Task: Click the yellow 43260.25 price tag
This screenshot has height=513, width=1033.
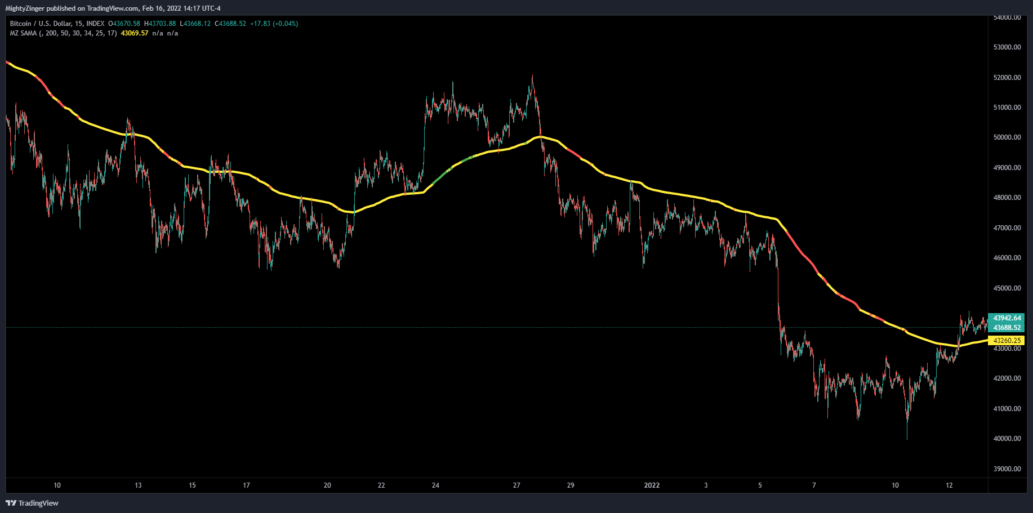Action: (x=1007, y=341)
